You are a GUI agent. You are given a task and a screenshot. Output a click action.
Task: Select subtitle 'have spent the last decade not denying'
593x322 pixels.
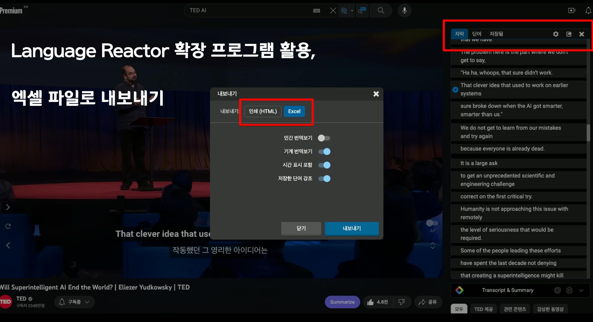point(519,263)
